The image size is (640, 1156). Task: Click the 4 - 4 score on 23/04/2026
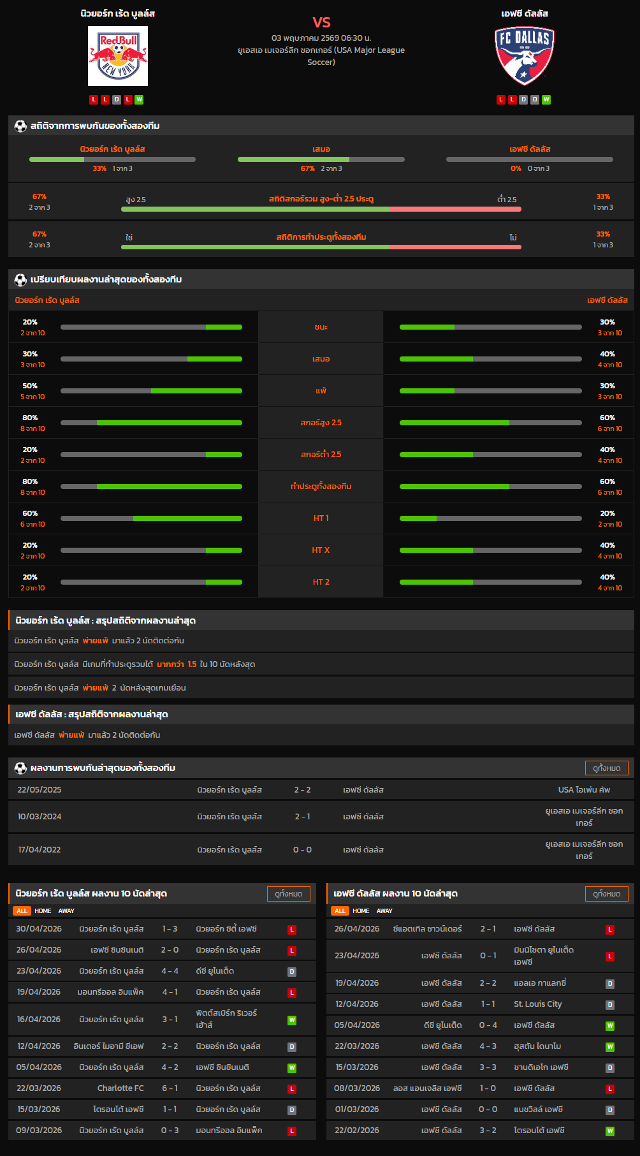(170, 971)
